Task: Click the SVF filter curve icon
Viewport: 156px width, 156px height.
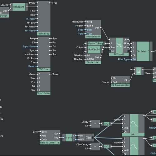Action: pyautogui.click(x=119, y=45)
